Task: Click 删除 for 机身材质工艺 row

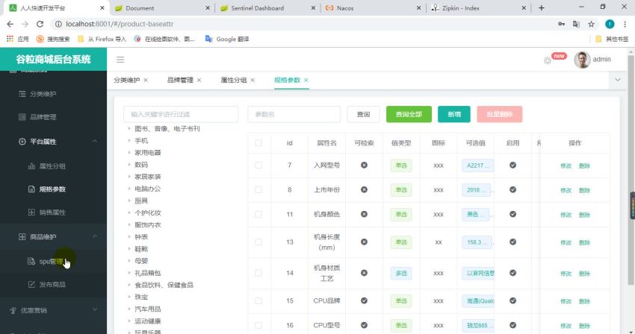Action: 584,274
